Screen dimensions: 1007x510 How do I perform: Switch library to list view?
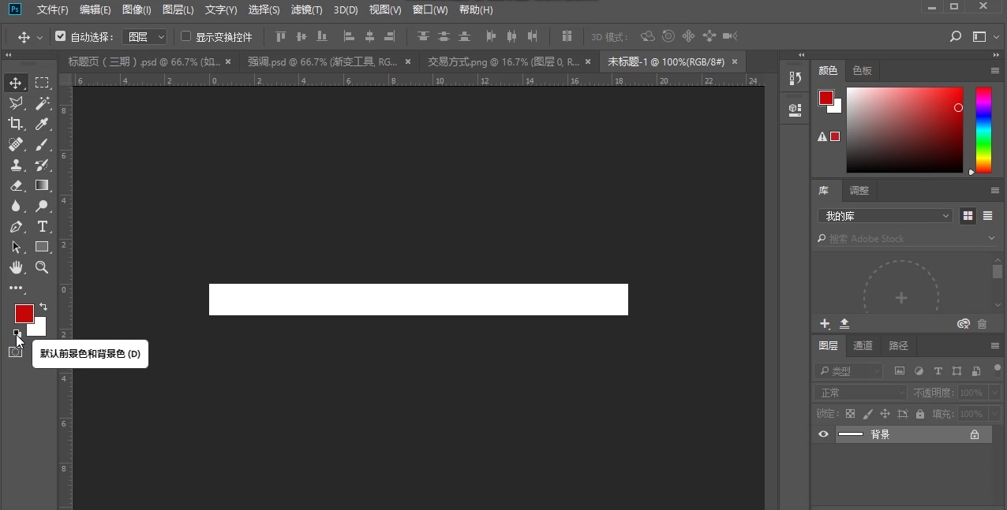pyautogui.click(x=987, y=216)
